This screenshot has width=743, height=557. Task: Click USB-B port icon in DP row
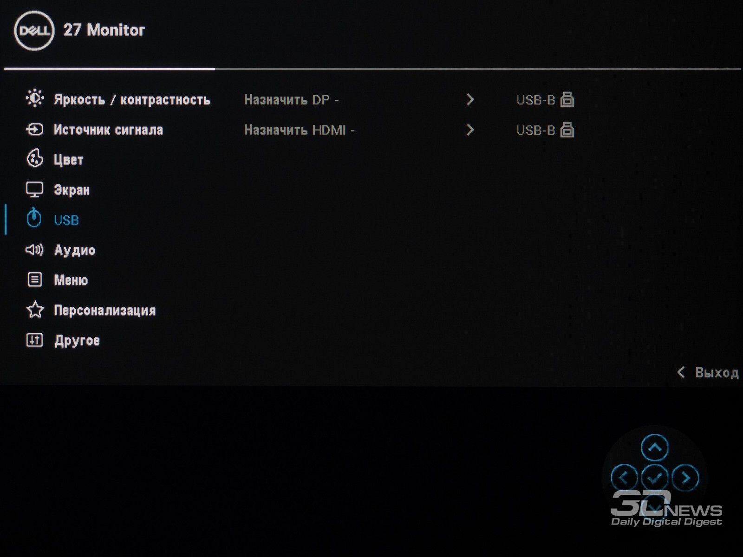coord(567,99)
